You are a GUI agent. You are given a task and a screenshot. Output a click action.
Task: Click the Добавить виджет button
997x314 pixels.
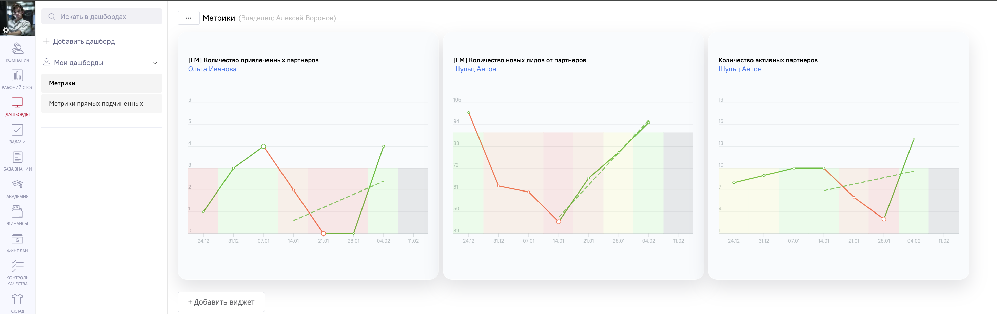(x=221, y=302)
